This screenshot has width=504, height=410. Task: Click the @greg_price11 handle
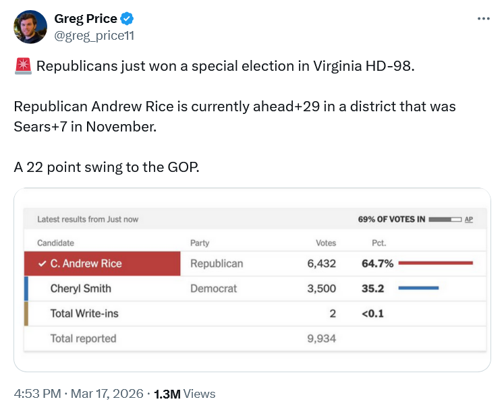coord(94,35)
